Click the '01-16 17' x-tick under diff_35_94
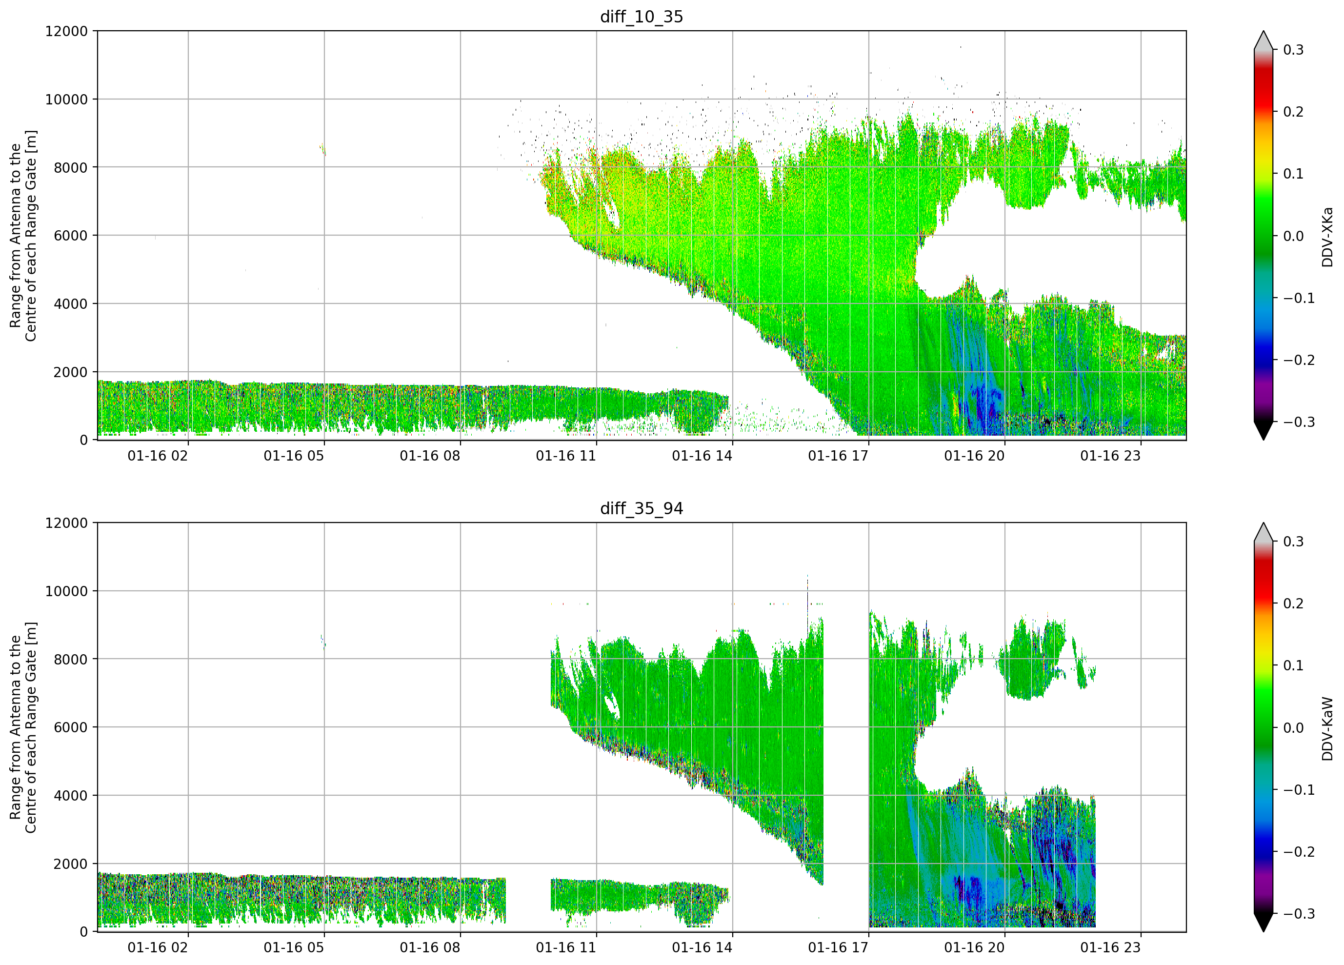 pos(839,948)
